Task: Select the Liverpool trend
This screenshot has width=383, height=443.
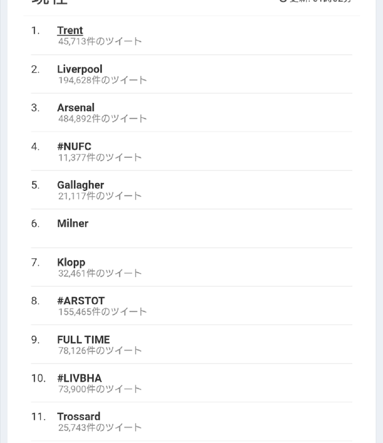Action: pos(79,69)
